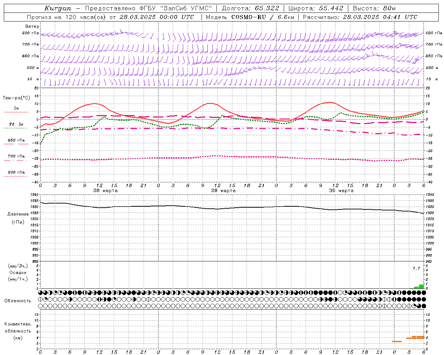Click the lowest orange convective cloud bar
444x355 pixels.
click(x=397, y=341)
